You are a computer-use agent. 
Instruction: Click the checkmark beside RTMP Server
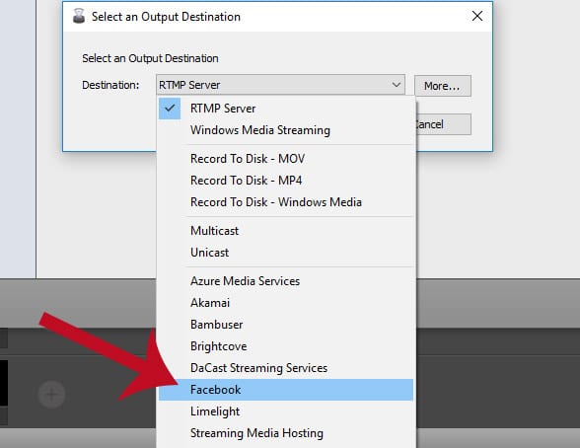[x=170, y=109]
